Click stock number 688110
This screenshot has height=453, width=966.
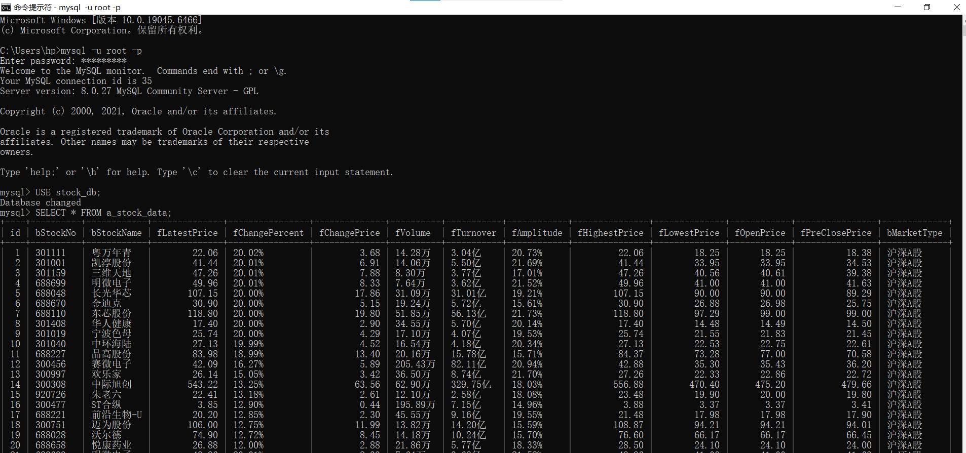51,314
